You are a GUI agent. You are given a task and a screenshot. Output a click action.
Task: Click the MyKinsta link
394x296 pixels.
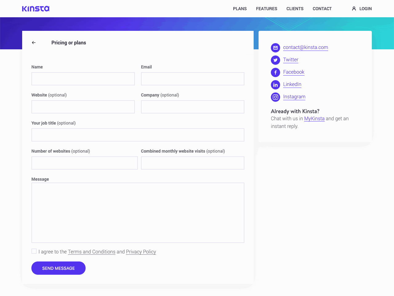click(x=314, y=118)
